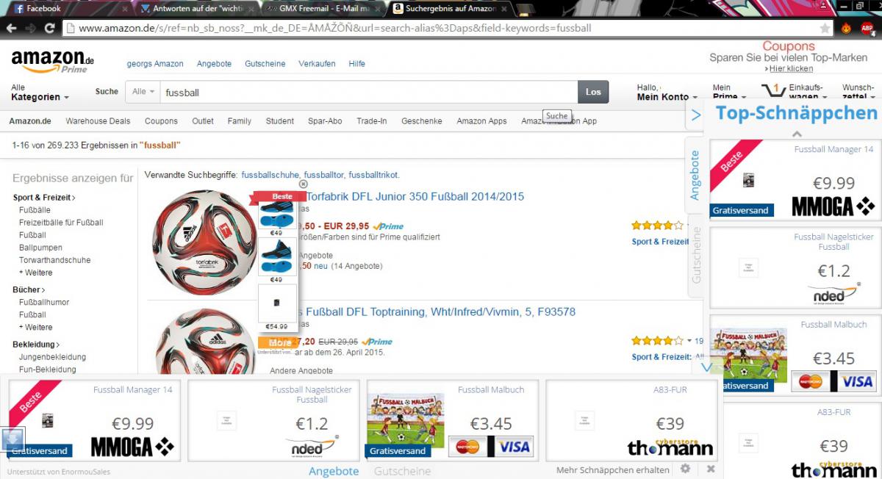Open settings gear in bottom ad bar

(685, 469)
